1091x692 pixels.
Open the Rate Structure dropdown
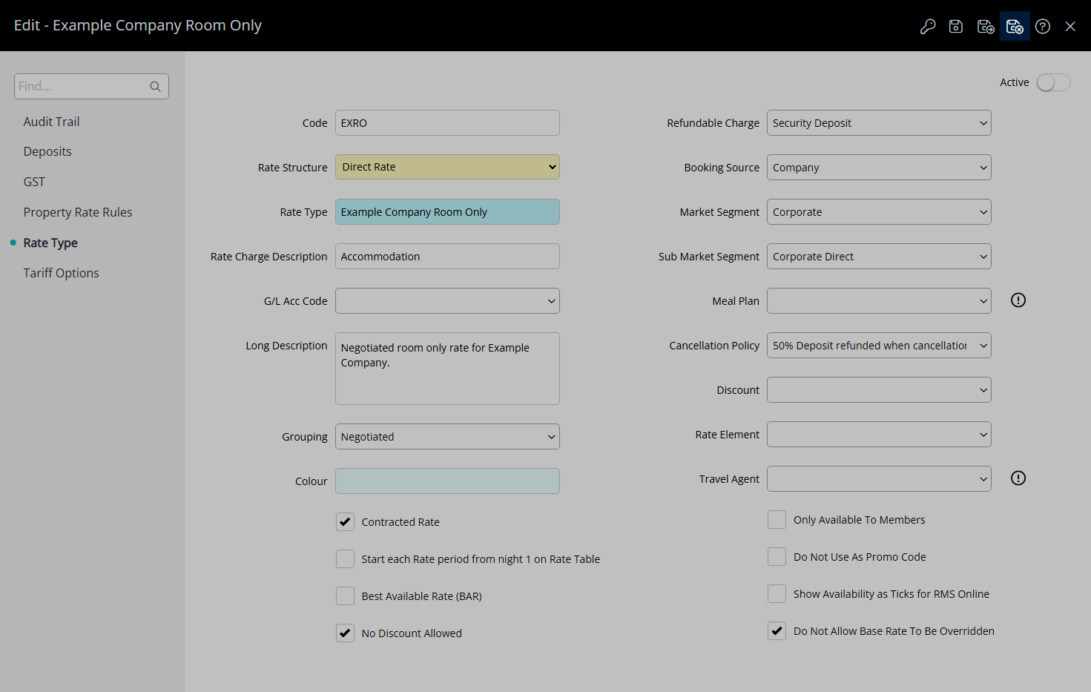pyautogui.click(x=447, y=167)
